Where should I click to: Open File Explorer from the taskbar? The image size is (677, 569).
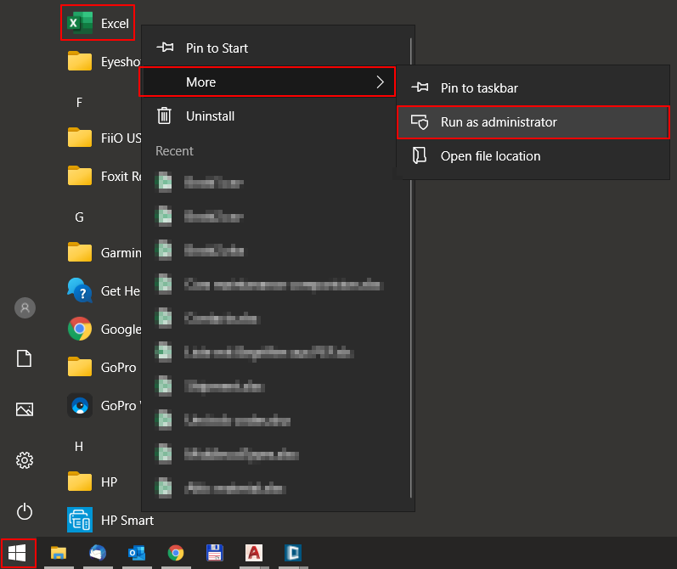[x=59, y=554]
